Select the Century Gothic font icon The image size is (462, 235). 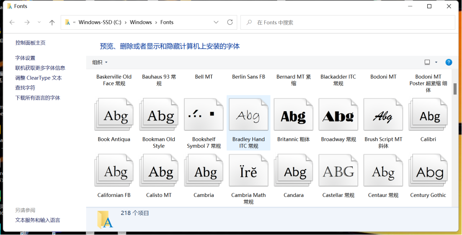428,170
